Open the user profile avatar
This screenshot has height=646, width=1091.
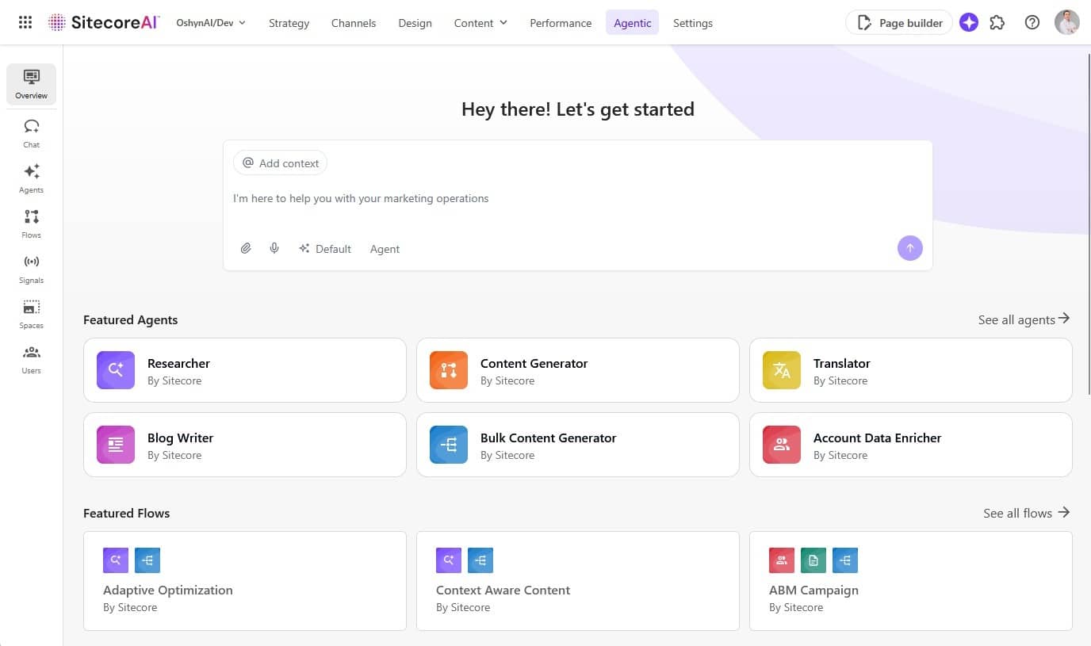[1066, 22]
